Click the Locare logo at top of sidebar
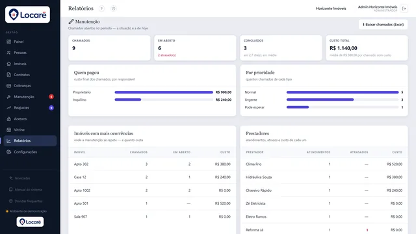The width and height of the screenshot is (416, 234). (27, 14)
